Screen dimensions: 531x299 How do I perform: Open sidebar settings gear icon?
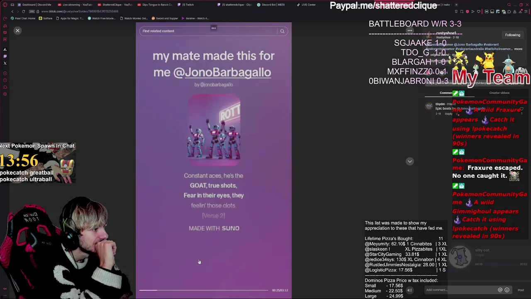(5, 94)
